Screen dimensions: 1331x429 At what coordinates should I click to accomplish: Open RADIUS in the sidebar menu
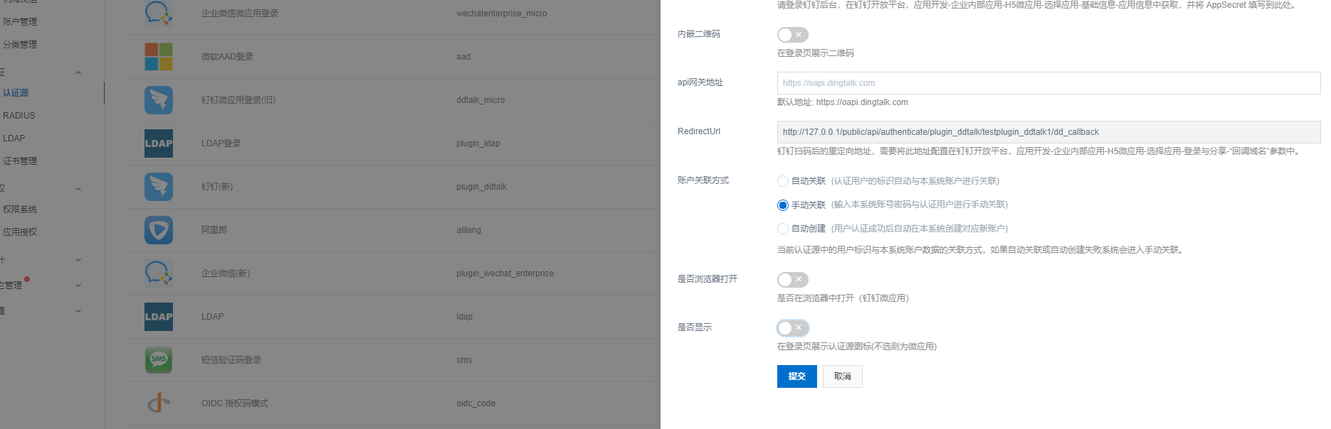(19, 116)
